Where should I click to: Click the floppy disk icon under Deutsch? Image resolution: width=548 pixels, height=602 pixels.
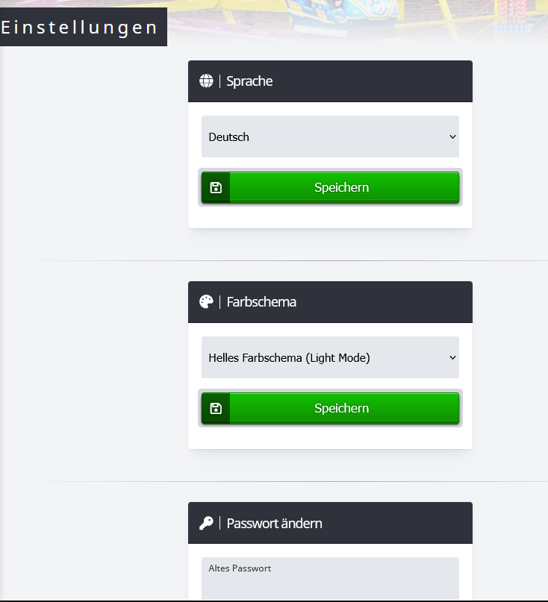(x=216, y=187)
